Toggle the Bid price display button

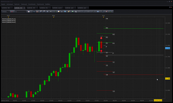(x=34, y=11)
